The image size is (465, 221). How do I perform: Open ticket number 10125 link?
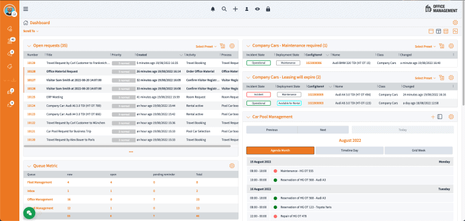(31, 97)
